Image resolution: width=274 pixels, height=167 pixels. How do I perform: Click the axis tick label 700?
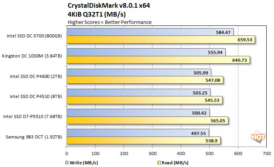pos(267,154)
